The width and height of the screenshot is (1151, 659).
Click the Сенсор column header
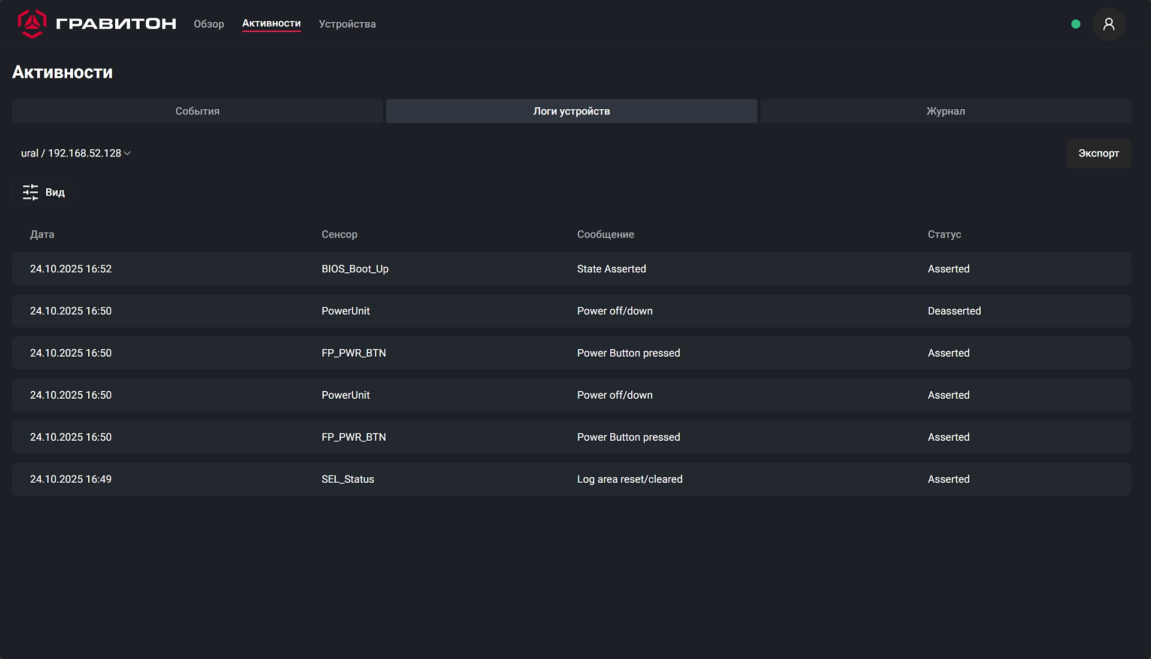(339, 234)
